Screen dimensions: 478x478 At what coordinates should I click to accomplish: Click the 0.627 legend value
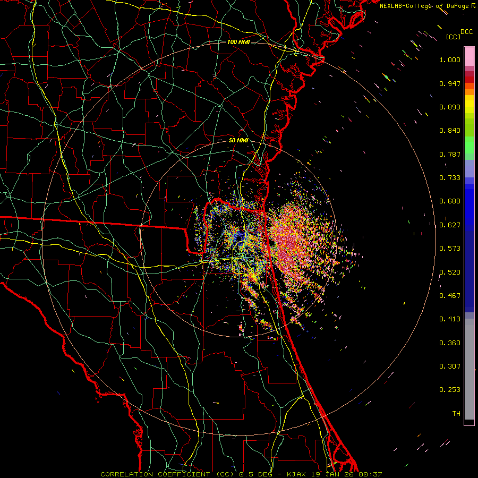(450, 225)
